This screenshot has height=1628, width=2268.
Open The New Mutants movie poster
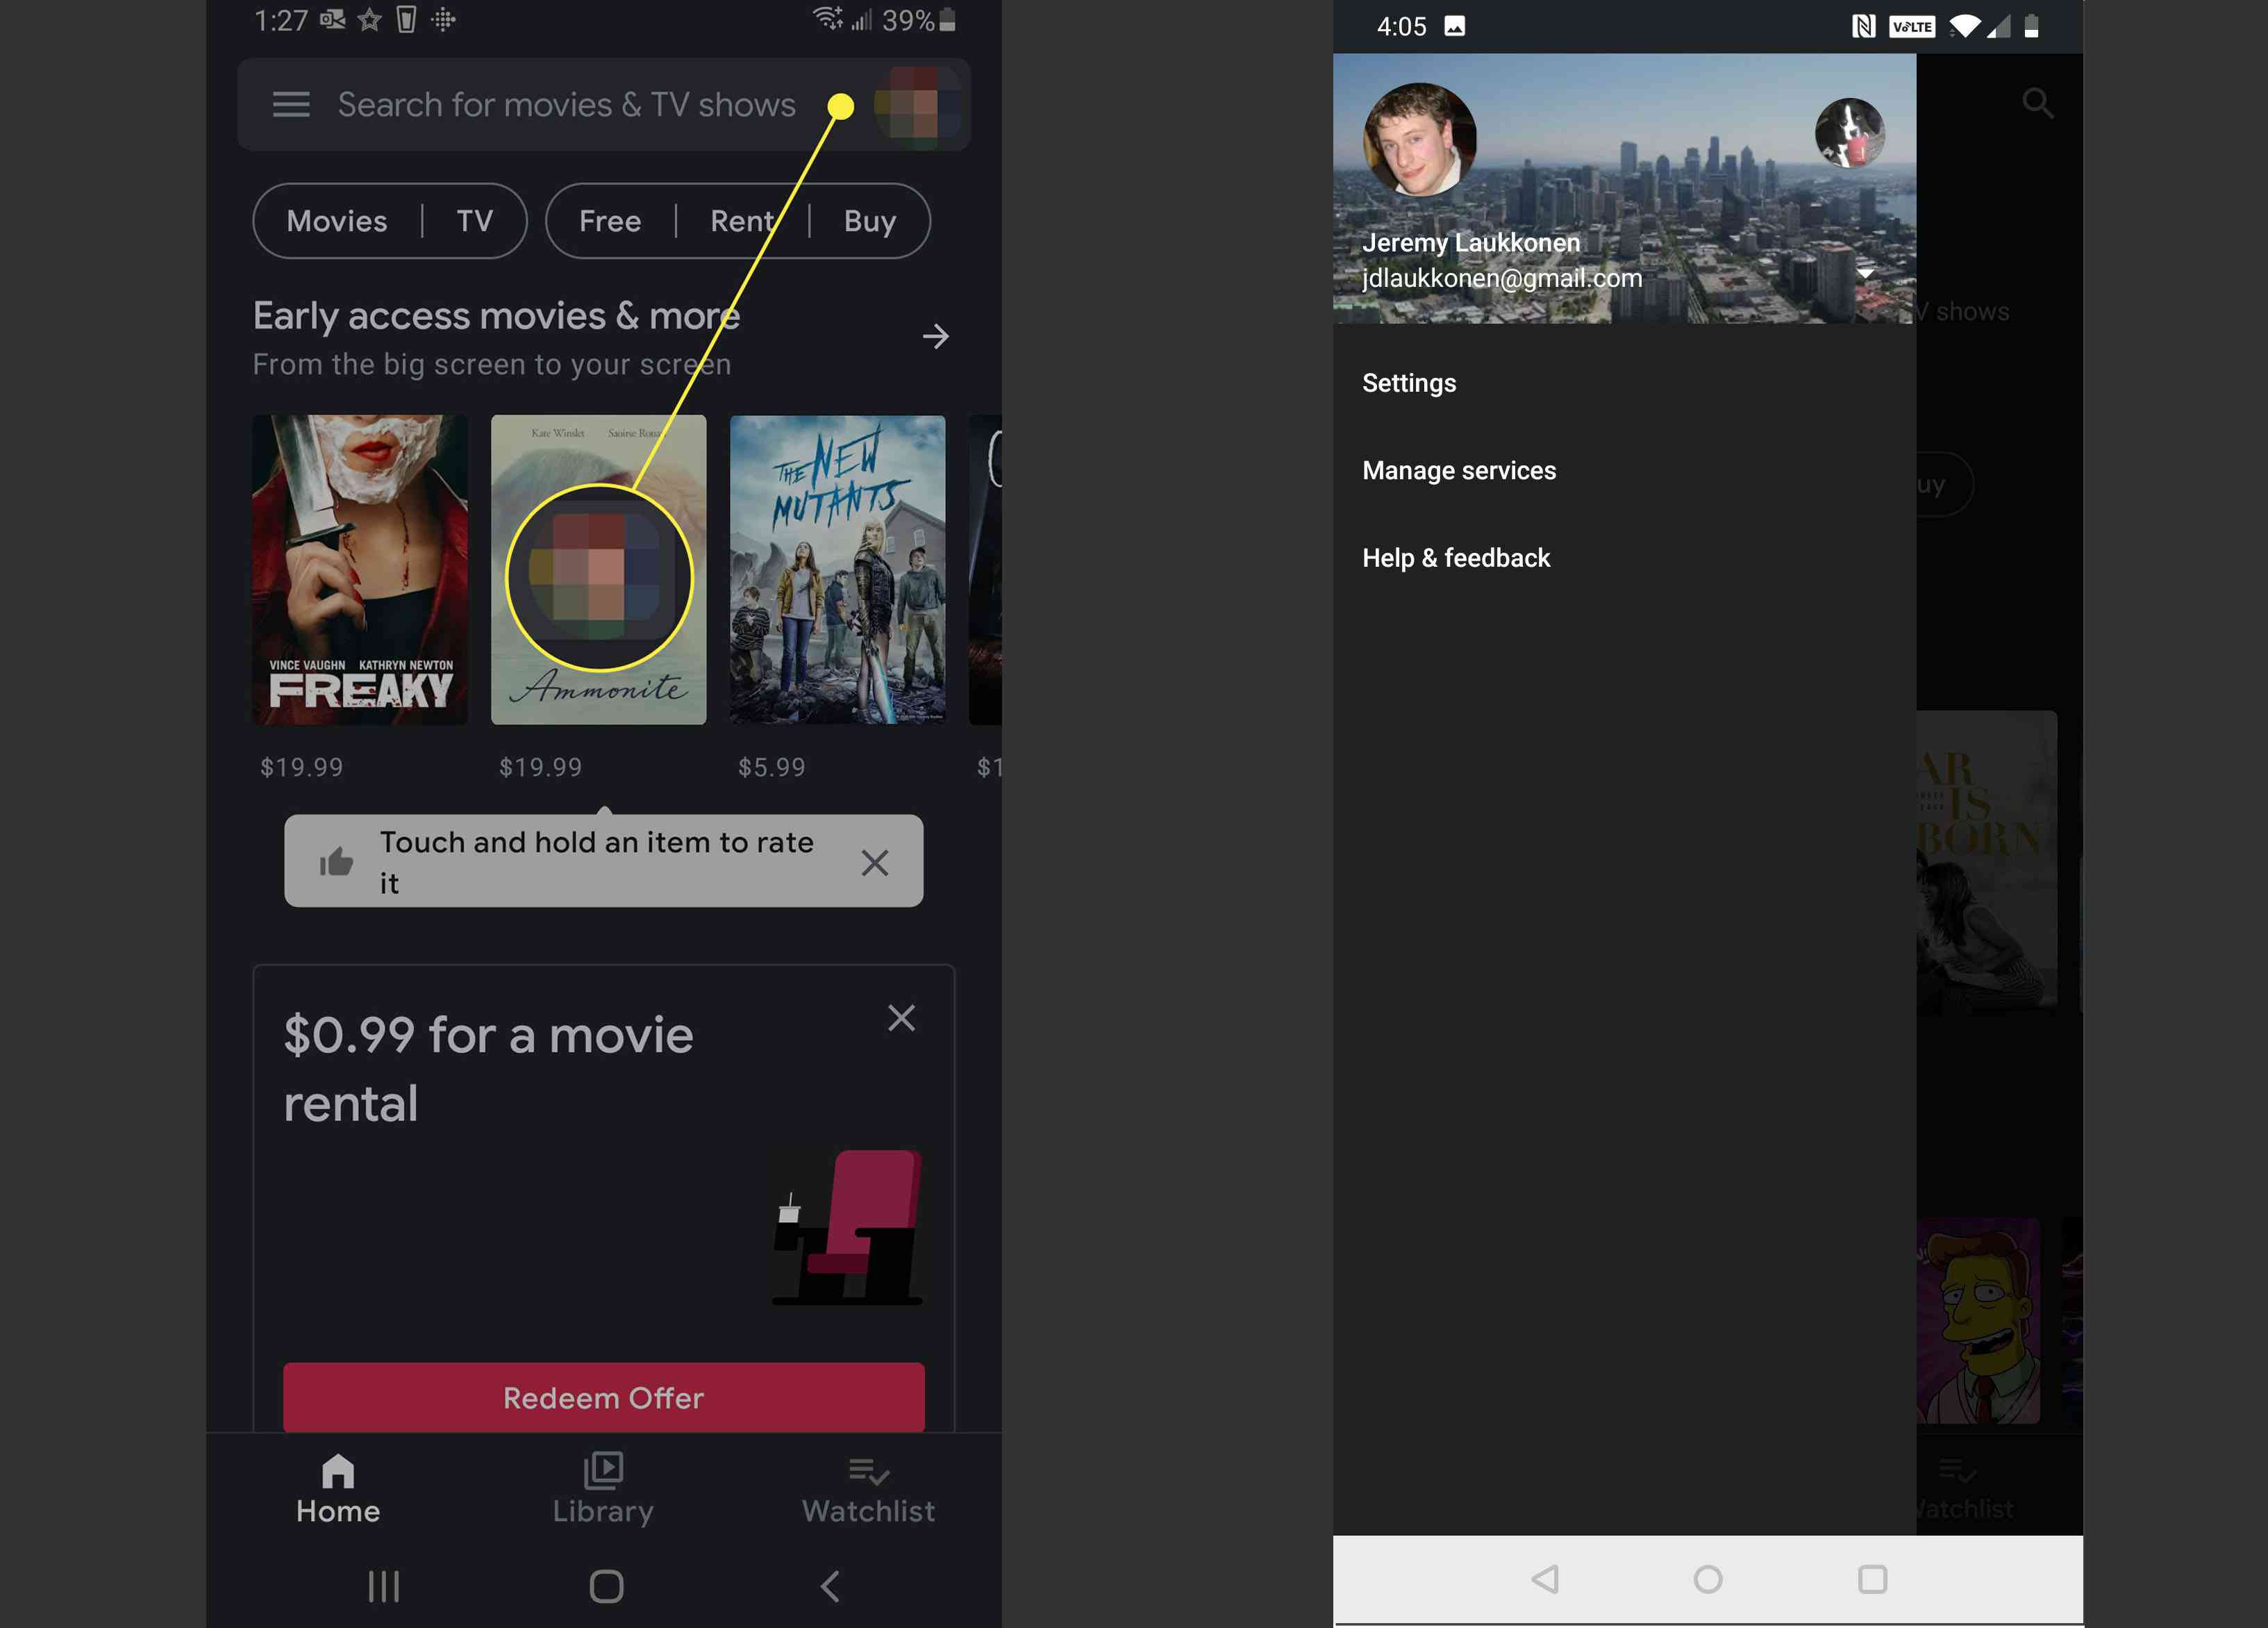[838, 569]
